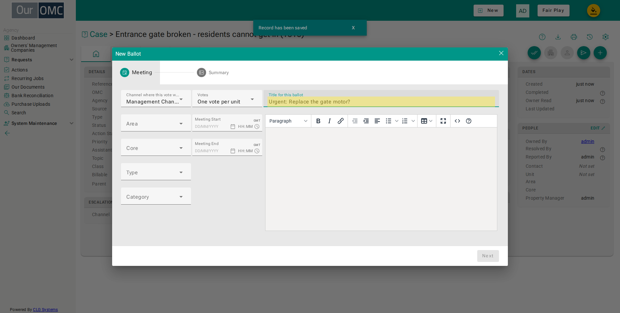Toggle bold formatting in the editor
This screenshot has height=313, width=620.
(x=318, y=121)
